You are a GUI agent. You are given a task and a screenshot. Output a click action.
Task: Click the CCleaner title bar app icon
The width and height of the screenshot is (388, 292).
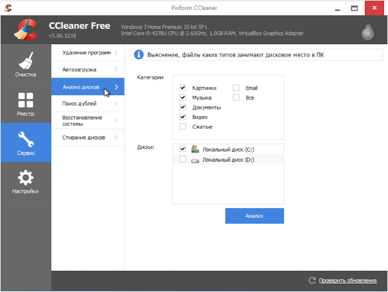pyautogui.click(x=8, y=8)
